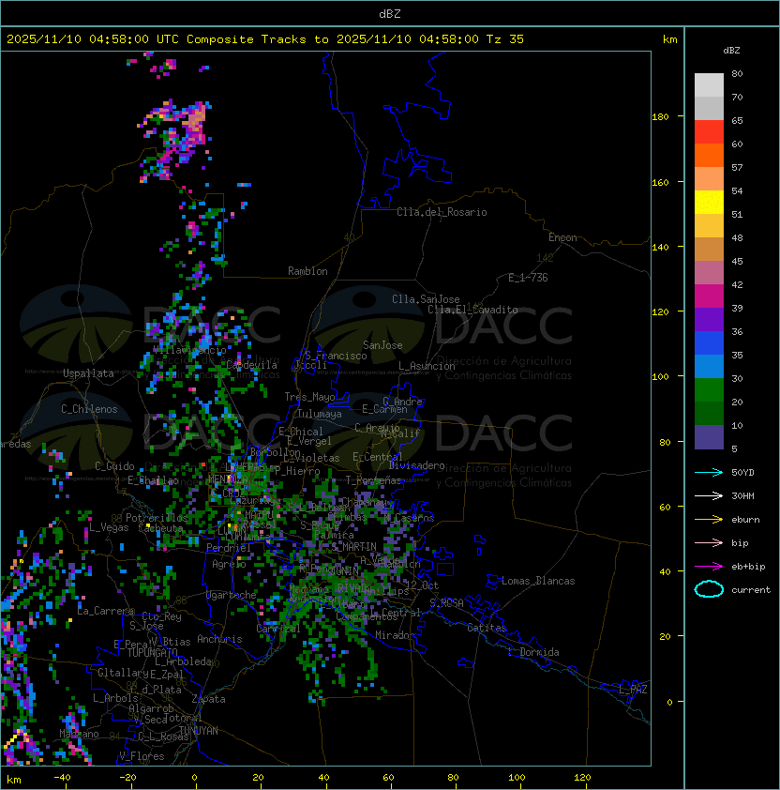The height and width of the screenshot is (790, 780).
Task: Click the 'dBZ' heading above color scale
Action: 731,51
